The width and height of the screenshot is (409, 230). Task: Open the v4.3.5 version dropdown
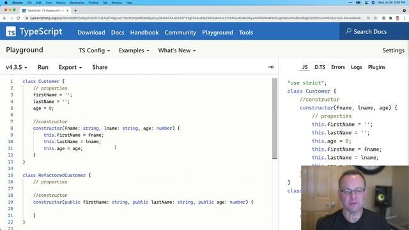(17, 67)
